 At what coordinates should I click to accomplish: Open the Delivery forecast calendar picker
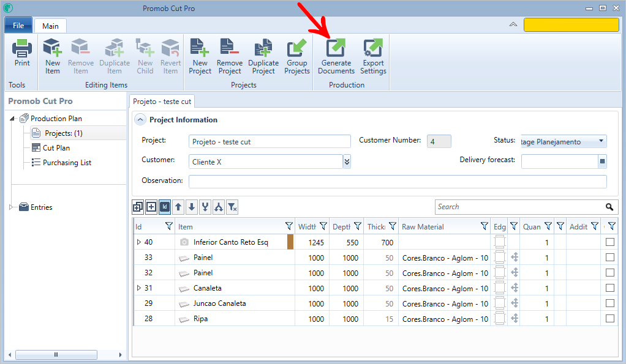point(603,162)
